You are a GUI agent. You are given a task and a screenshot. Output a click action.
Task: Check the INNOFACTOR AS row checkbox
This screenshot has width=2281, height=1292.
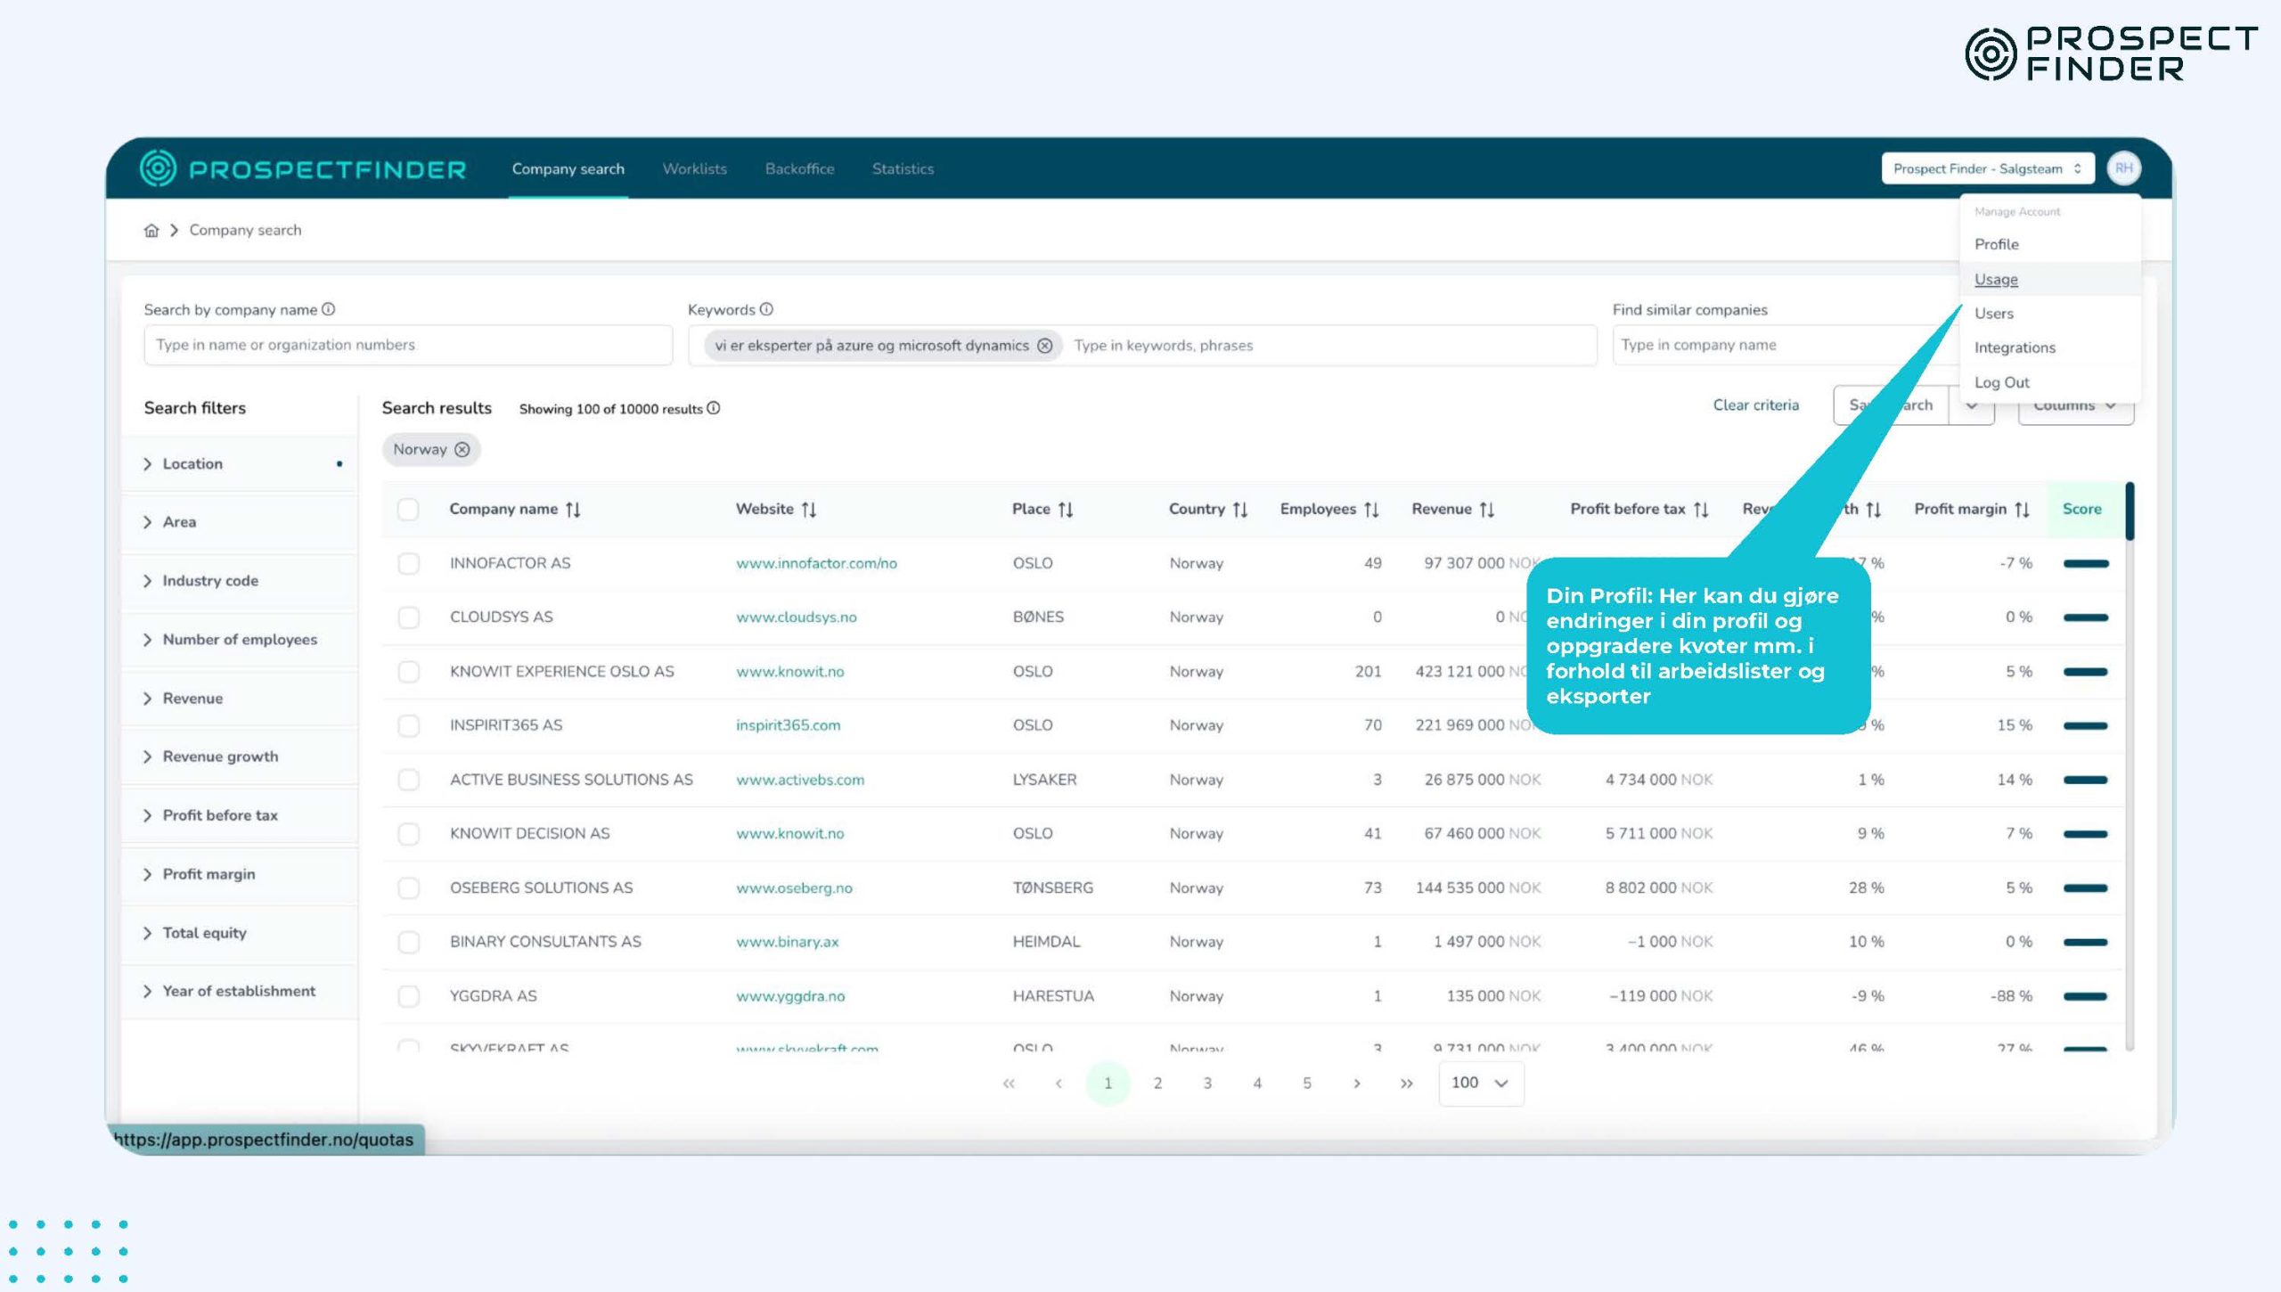coord(408,563)
